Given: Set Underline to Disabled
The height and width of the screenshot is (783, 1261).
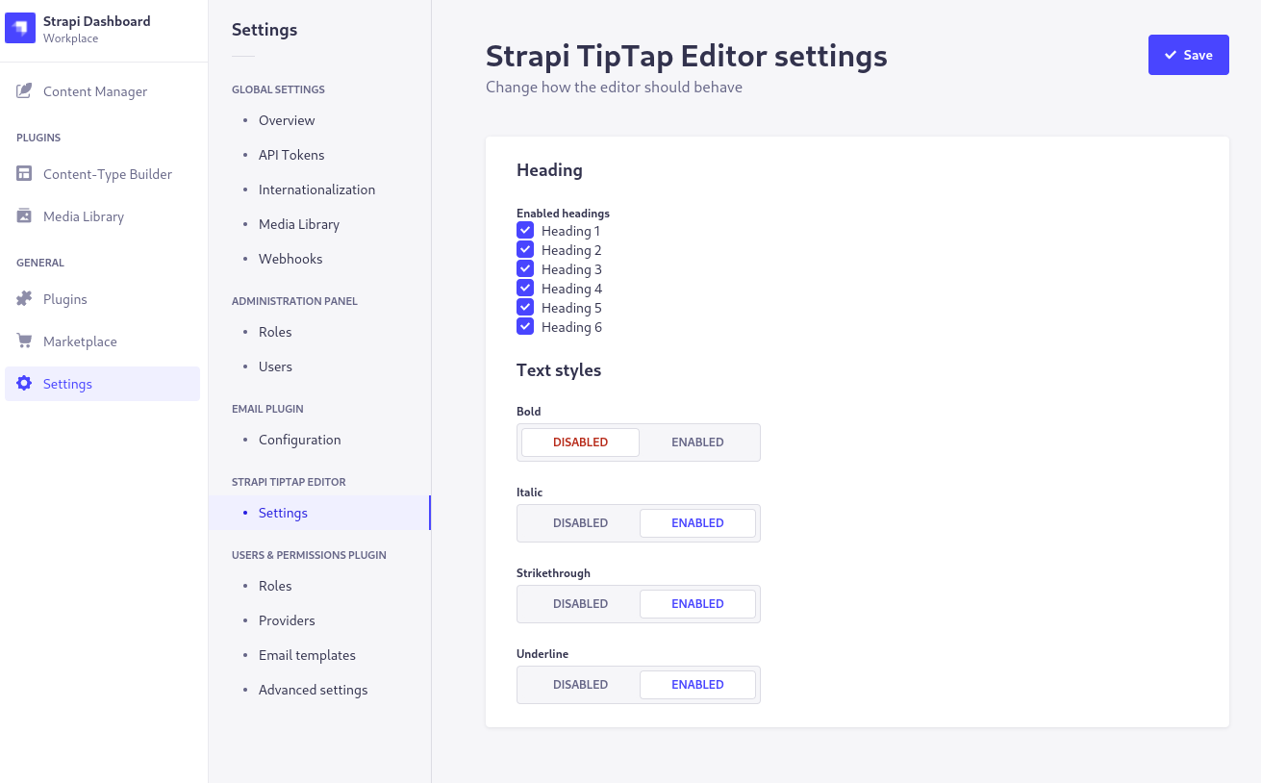Looking at the screenshot, I should coord(580,685).
